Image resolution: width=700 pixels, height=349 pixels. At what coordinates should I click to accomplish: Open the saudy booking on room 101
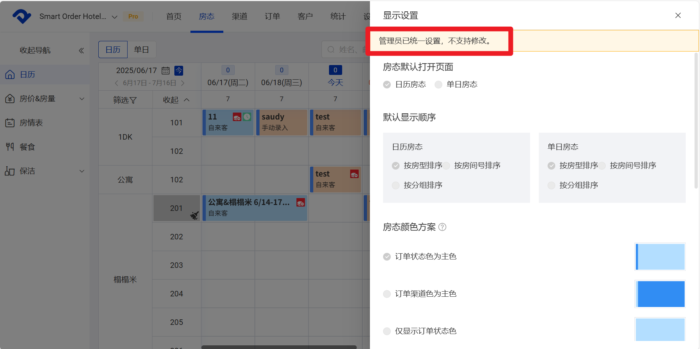(x=281, y=122)
